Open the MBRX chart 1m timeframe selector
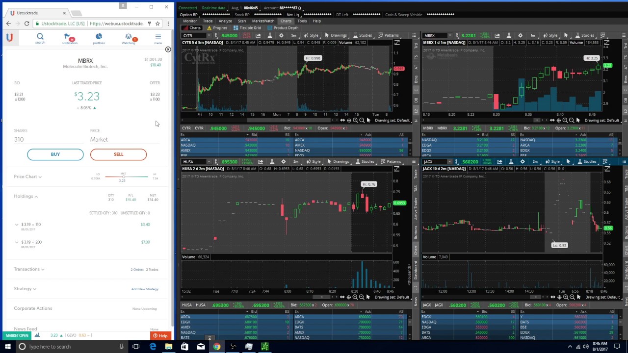Viewport: 628px width, 353px height. pos(532,35)
